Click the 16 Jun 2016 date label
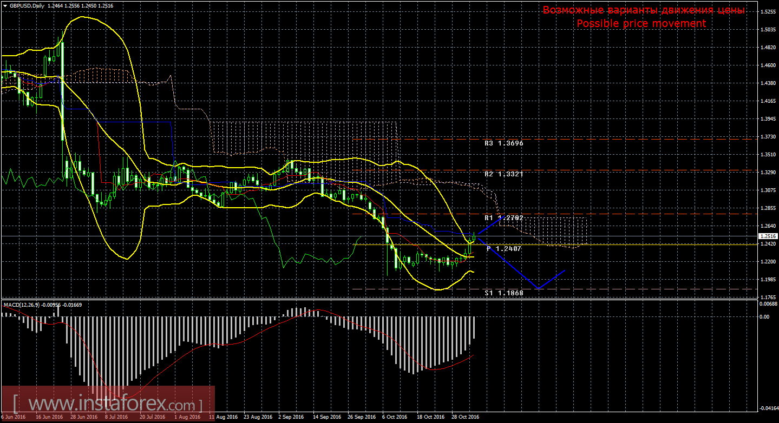This screenshot has width=779, height=423. click(x=48, y=417)
